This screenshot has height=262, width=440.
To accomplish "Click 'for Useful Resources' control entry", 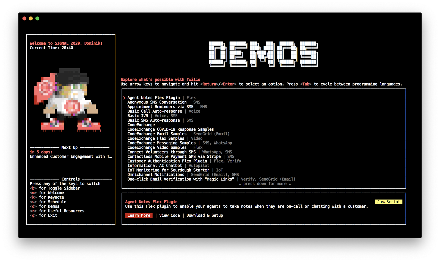I will (x=57, y=211).
